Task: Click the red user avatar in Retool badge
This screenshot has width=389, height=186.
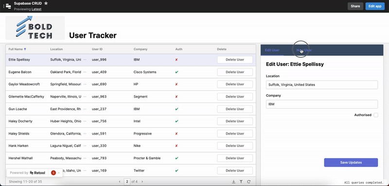Action: [53, 173]
